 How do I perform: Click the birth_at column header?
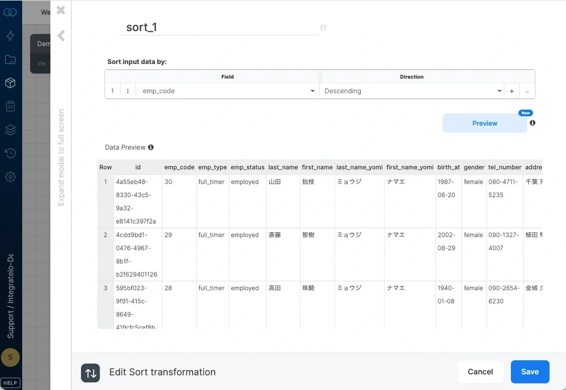(449, 167)
